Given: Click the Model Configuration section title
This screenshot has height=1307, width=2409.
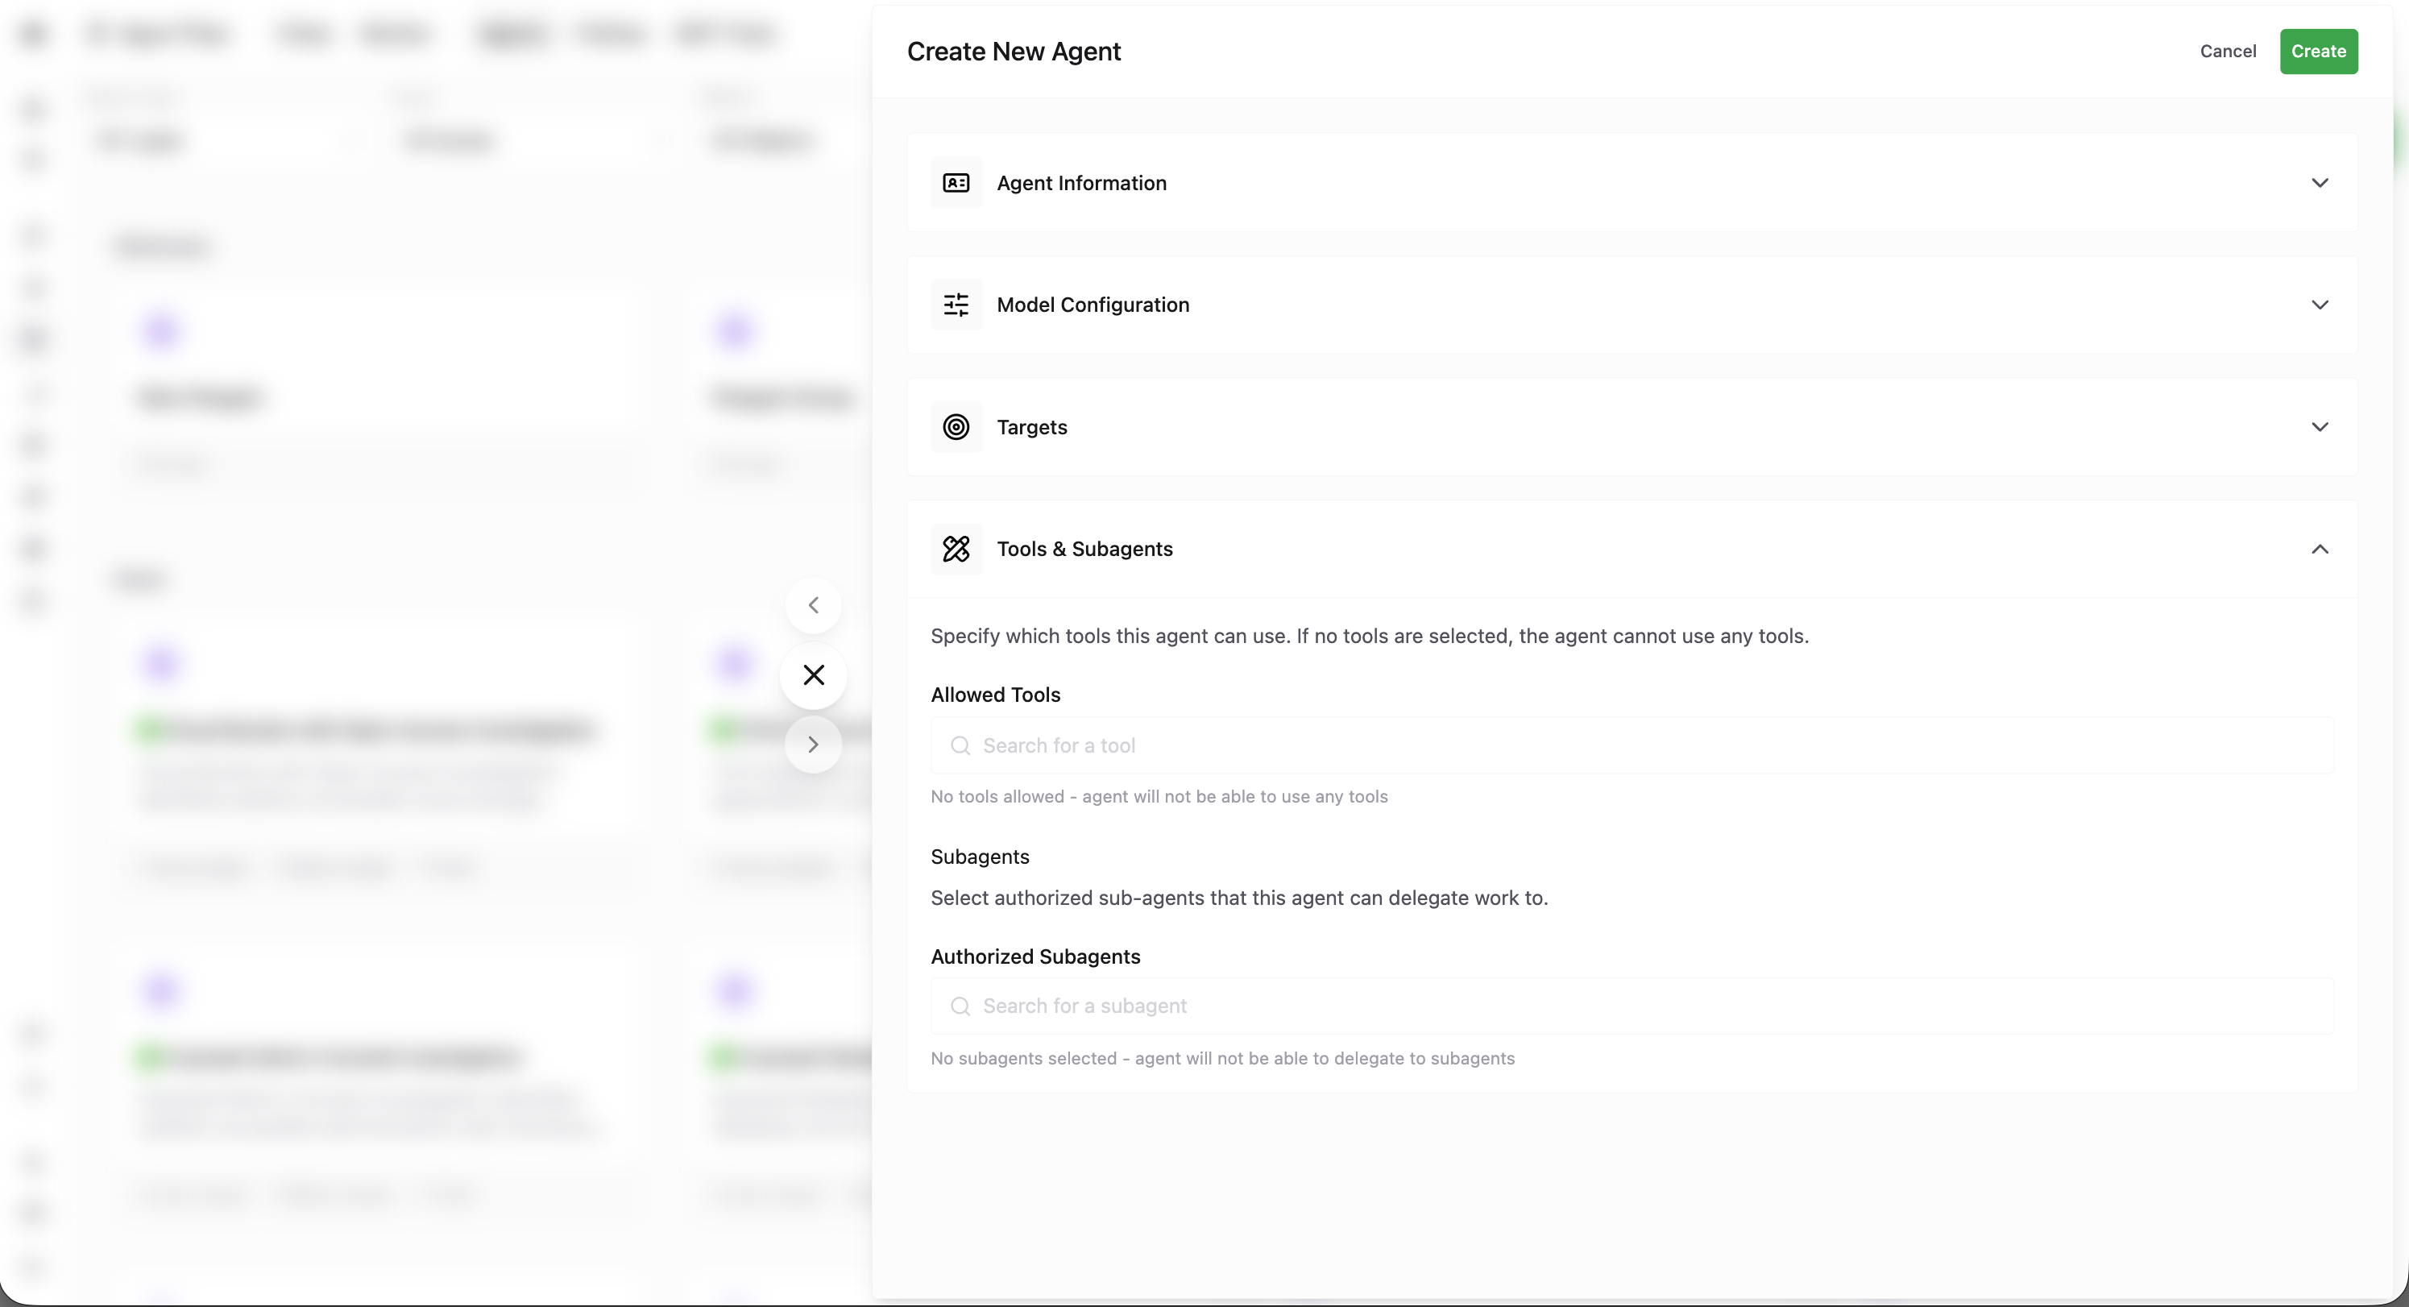Looking at the screenshot, I should (1093, 305).
